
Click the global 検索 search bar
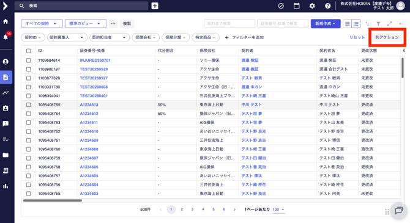click(x=81, y=5)
